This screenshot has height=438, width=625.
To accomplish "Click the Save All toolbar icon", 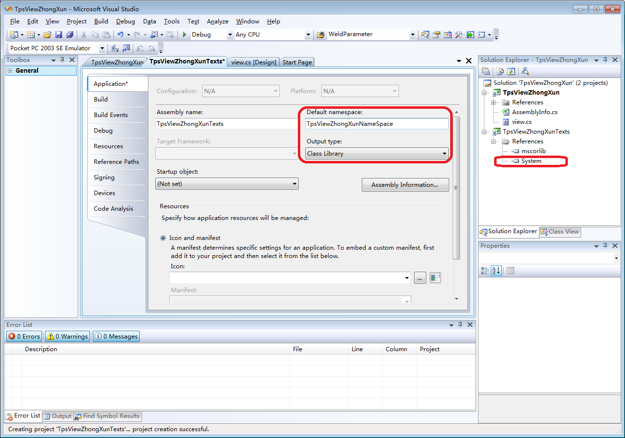I will click(x=70, y=35).
